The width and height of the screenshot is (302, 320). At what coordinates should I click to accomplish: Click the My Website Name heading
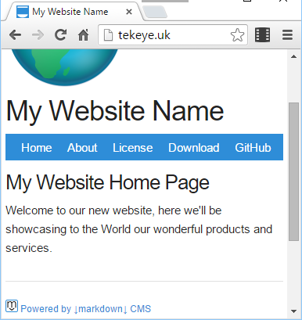[x=115, y=111]
